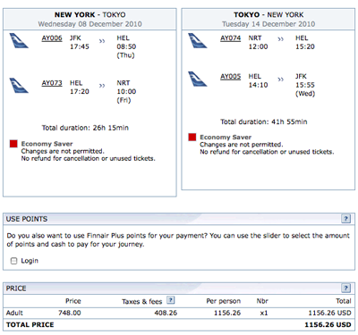Click Finnair tail logo beside AY006
Screen dimensions: 358x335
tap(19, 40)
